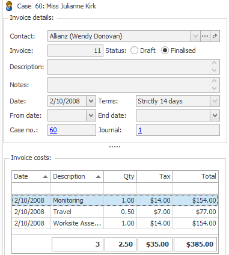The image size is (229, 255).
Task: Click the panel splitter dots
Action: (x=115, y=147)
